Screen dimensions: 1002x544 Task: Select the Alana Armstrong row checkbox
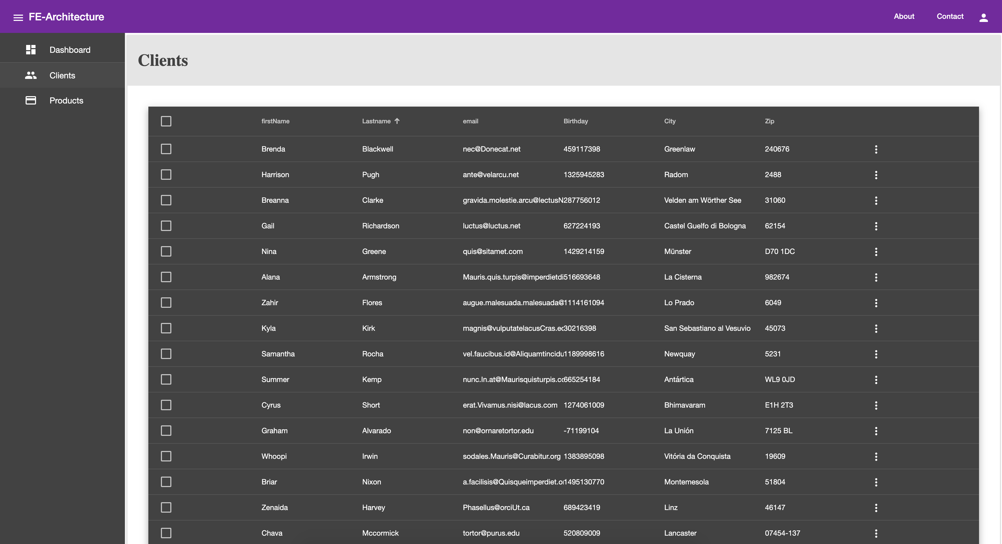point(166,277)
